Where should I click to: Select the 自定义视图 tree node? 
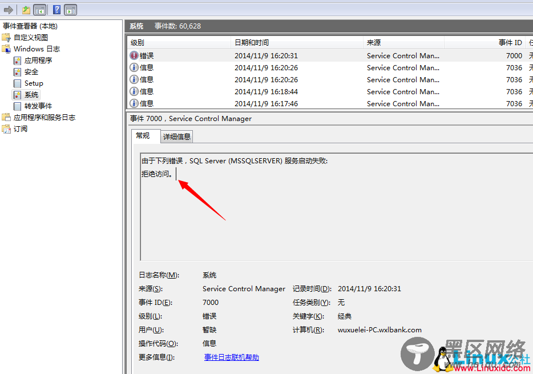tap(31, 38)
